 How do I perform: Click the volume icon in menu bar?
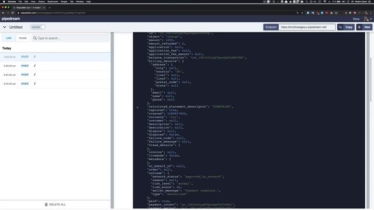(x=344, y=1)
